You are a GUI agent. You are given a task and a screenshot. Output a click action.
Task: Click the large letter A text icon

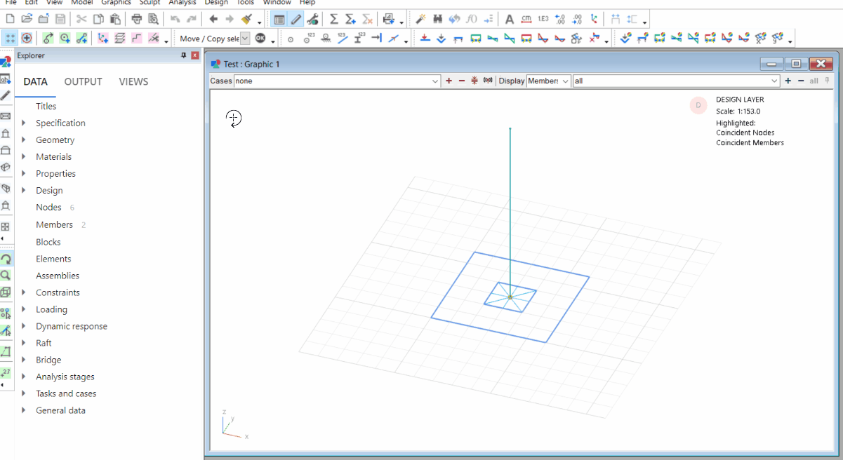(x=510, y=19)
